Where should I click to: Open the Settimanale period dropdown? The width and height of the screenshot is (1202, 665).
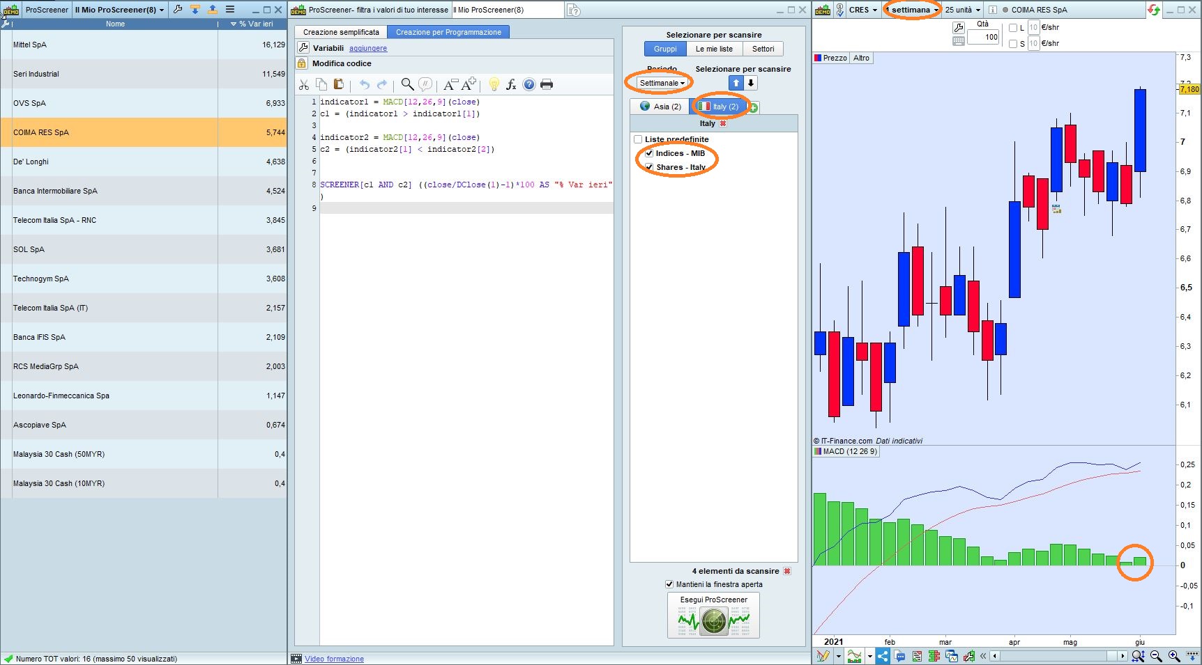(x=662, y=83)
